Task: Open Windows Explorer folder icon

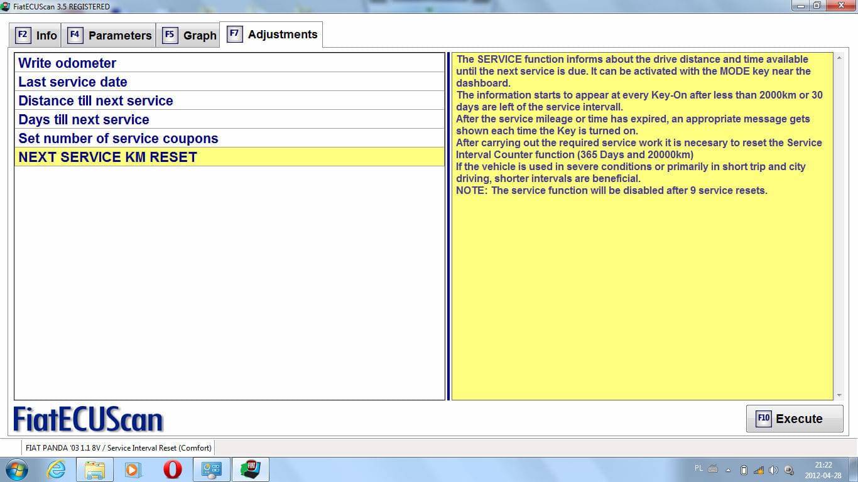Action: pos(95,469)
